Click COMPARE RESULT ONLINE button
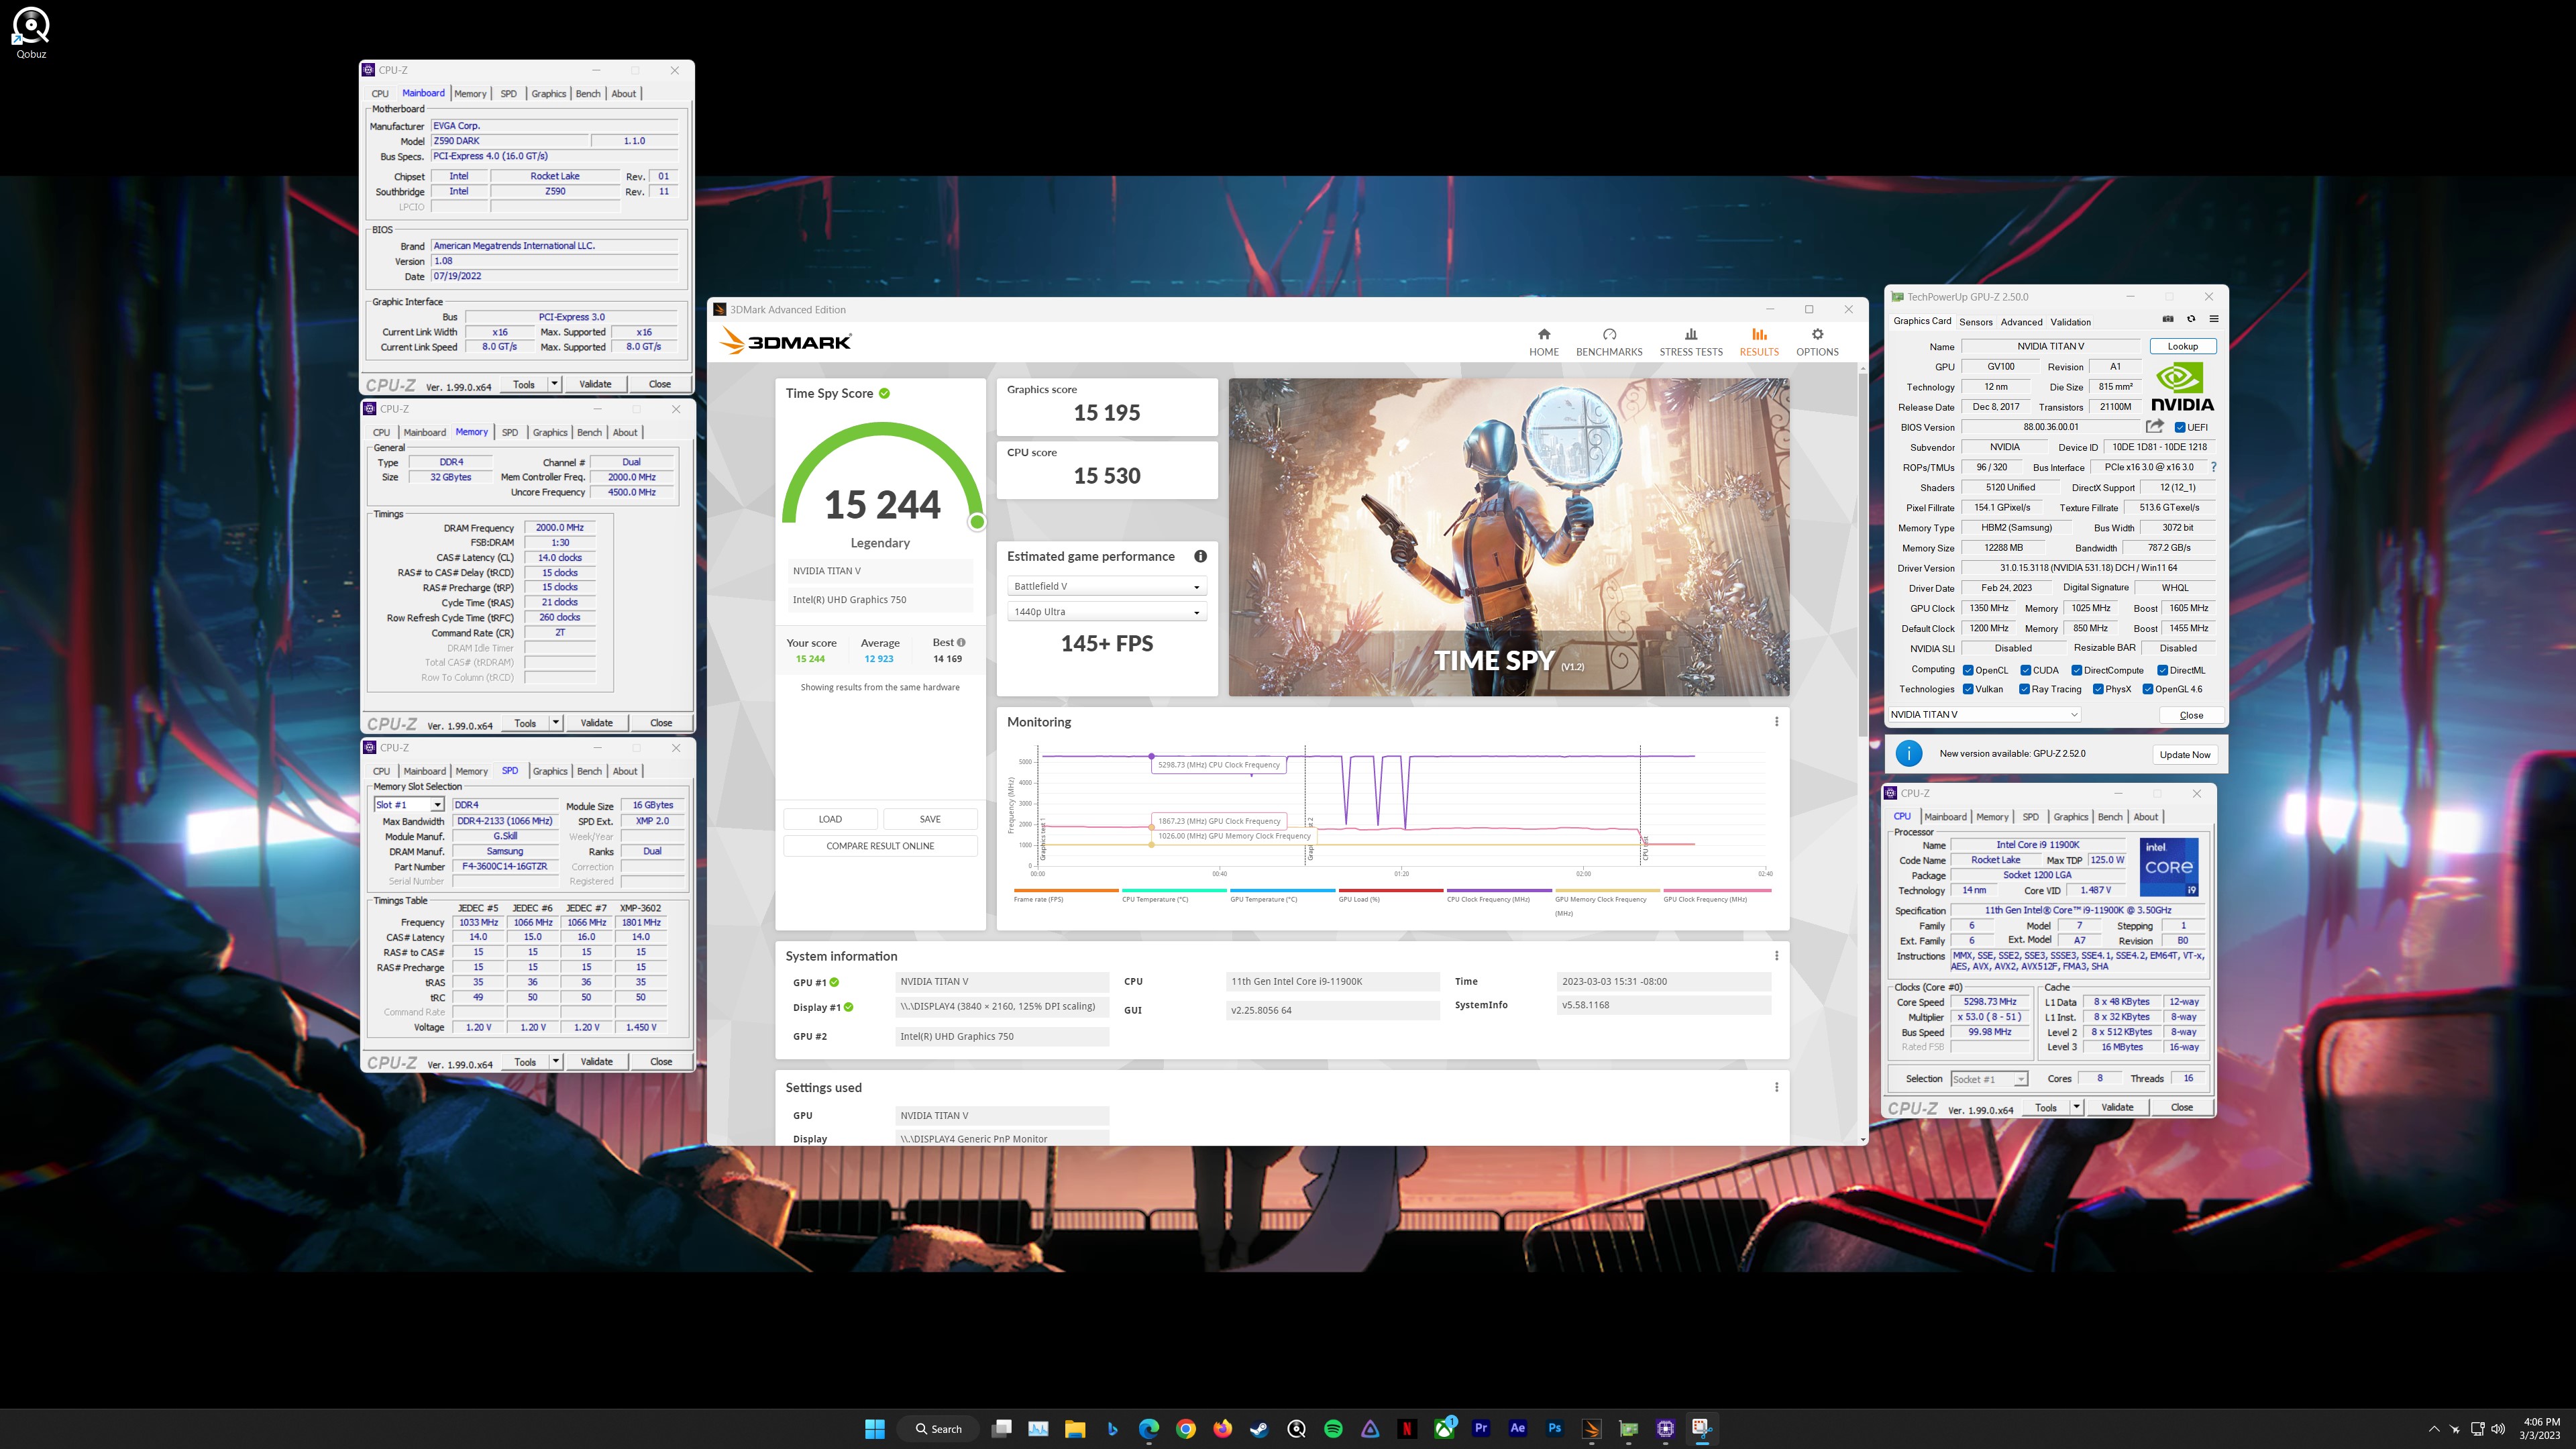The height and width of the screenshot is (1449, 2576). click(880, 846)
